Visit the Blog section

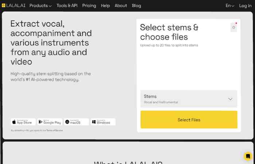136,5
